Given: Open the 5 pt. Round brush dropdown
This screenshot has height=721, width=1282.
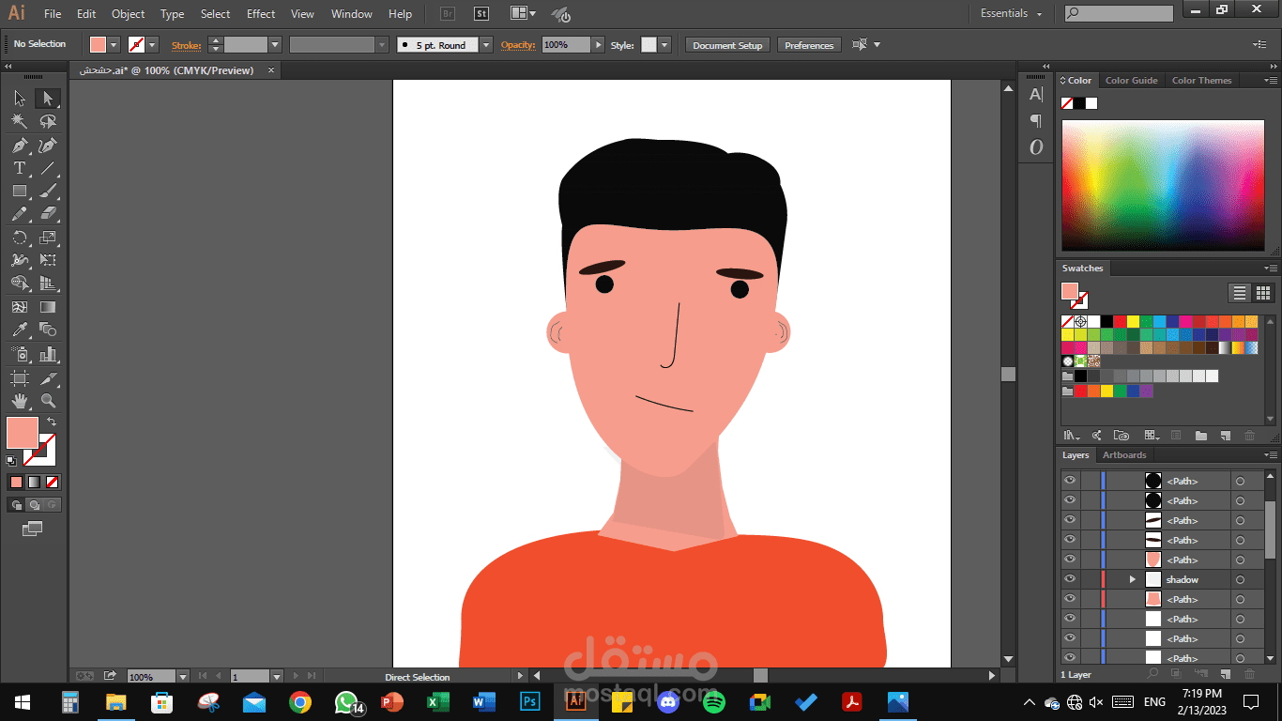Looking at the screenshot, I should click(x=485, y=44).
